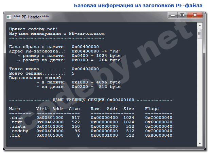Viewport: 209px width, 154px height.
Task: Click virtual size 96
Action: point(77,131)
